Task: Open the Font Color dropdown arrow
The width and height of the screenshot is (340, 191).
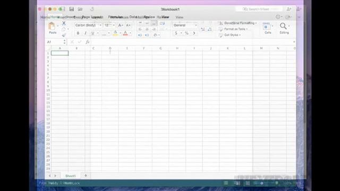Action: (x=130, y=33)
